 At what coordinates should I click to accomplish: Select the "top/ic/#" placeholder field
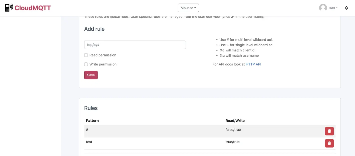pos(135,44)
